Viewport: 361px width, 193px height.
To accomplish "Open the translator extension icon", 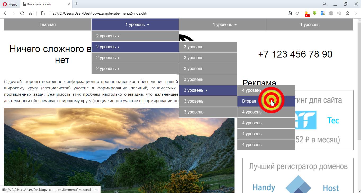I will pyautogui.click(x=323, y=13).
